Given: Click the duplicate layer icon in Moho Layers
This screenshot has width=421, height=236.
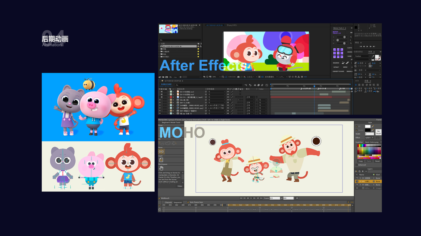Looking at the screenshot, I should click(x=359, y=171).
